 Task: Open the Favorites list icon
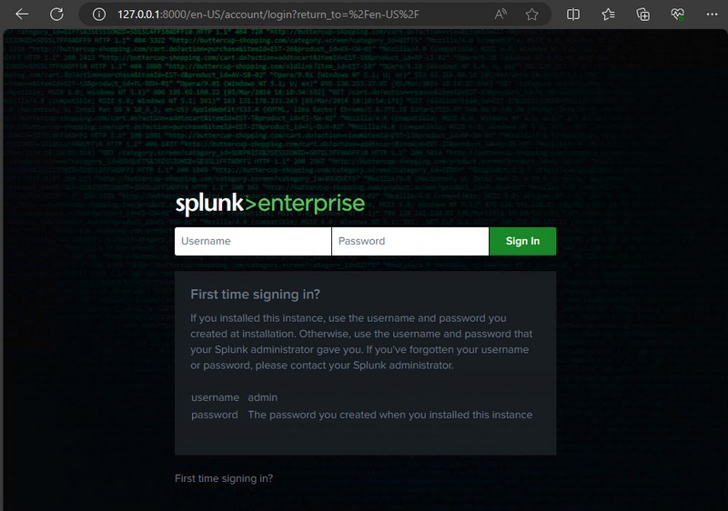pyautogui.click(x=608, y=15)
